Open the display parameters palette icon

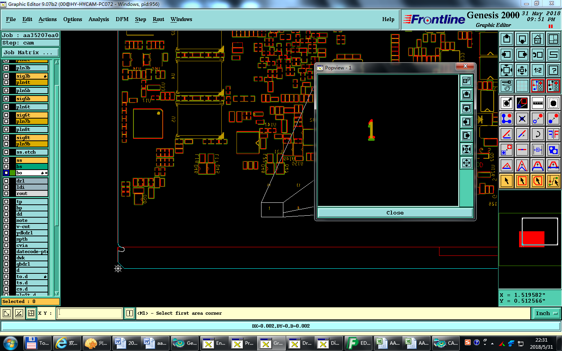click(x=507, y=86)
